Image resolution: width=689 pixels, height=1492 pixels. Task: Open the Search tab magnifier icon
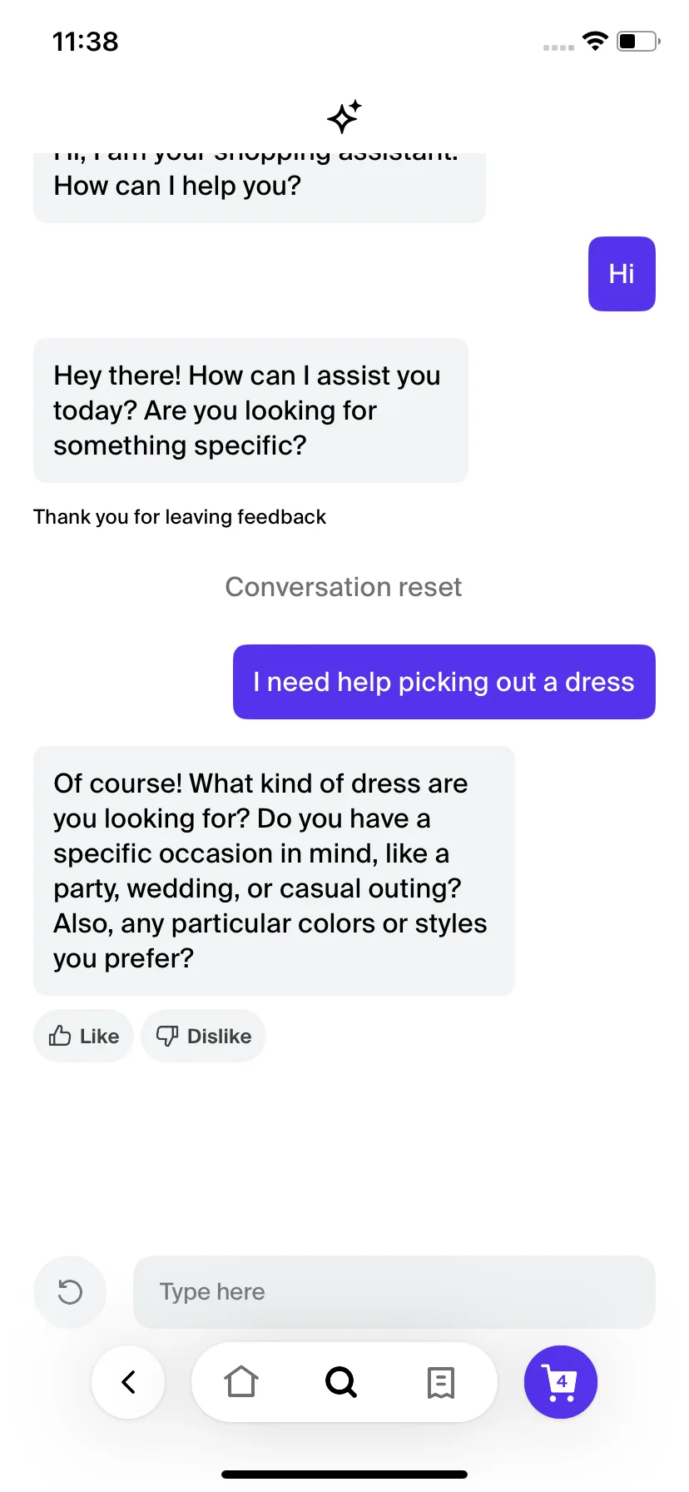[341, 1382]
